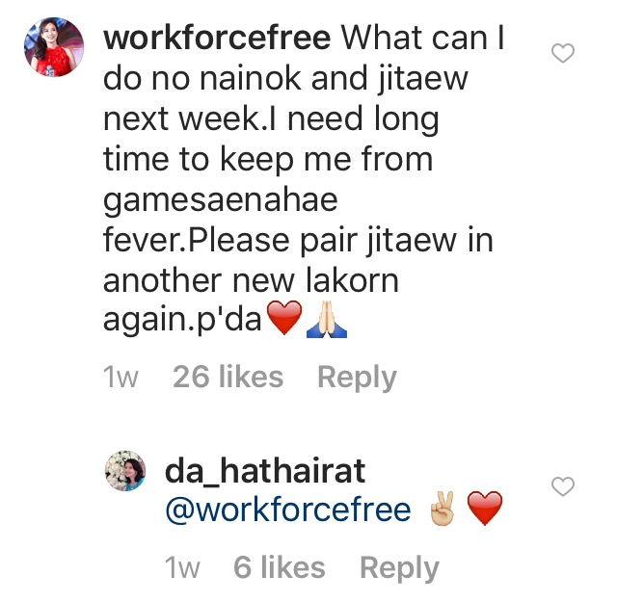
Task: View the 26 likes list
Action: point(228,377)
